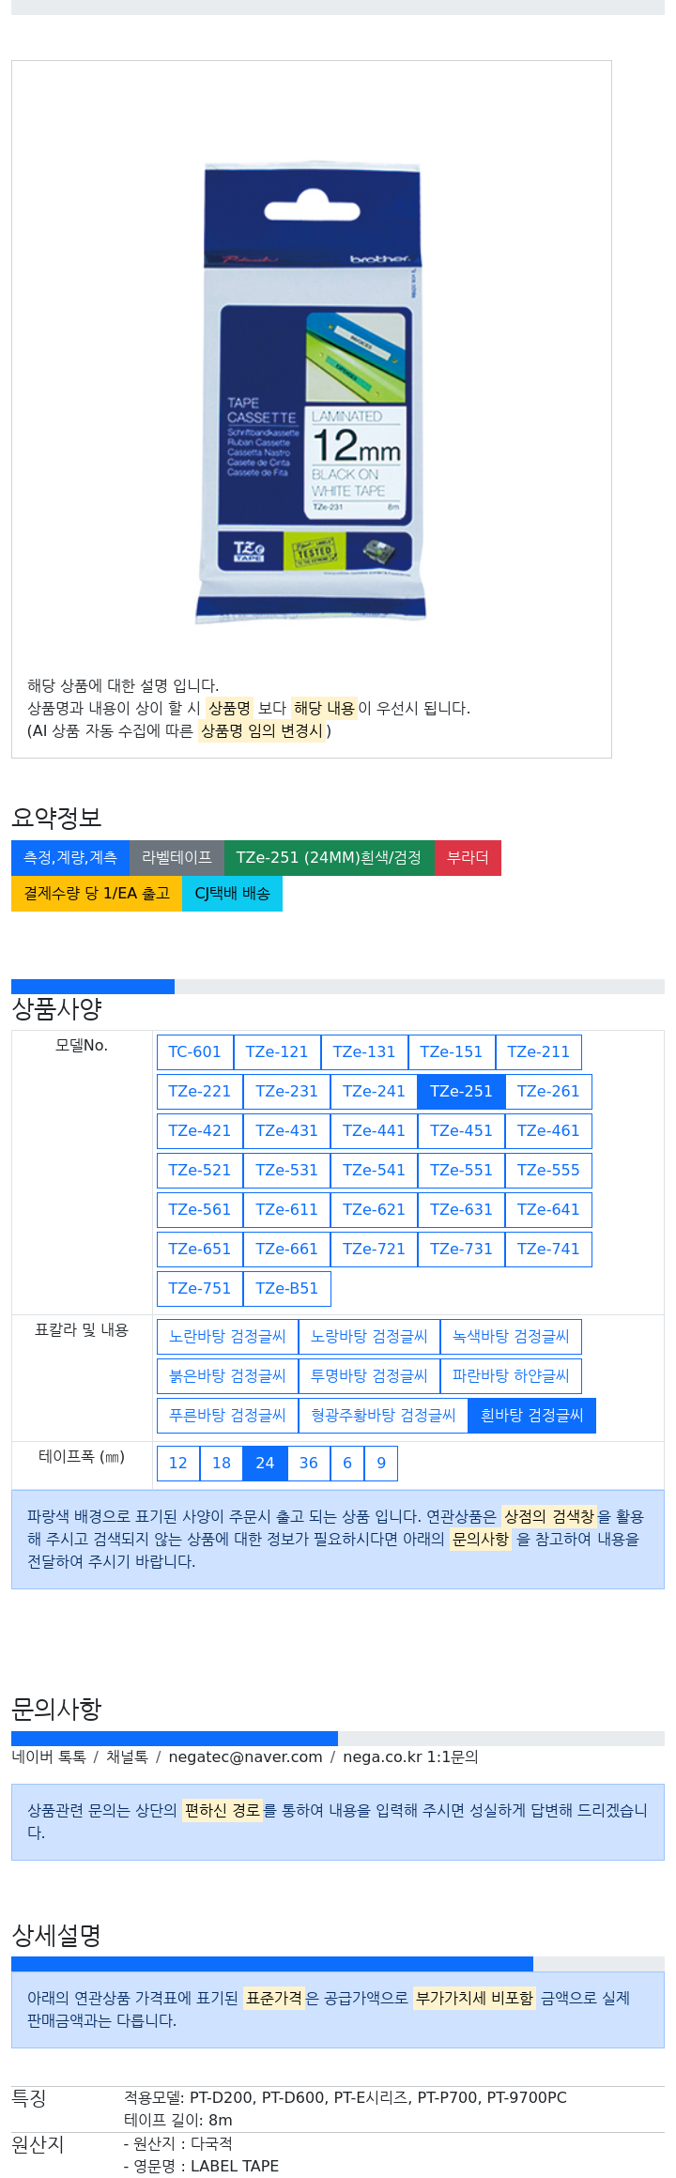Click the 부라더 brand tag
Screen dimensions: 676x2178
tap(468, 858)
